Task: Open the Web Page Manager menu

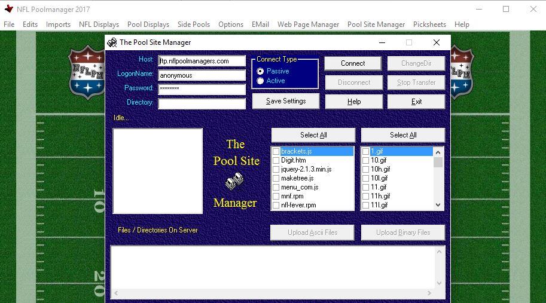Action: point(308,25)
